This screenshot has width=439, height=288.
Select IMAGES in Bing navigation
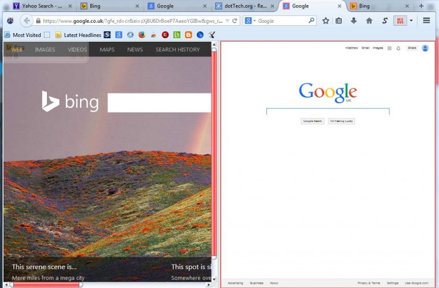click(x=45, y=50)
